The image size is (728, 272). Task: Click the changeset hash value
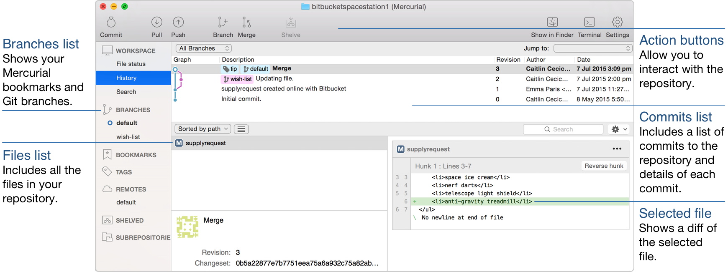coord(307,263)
